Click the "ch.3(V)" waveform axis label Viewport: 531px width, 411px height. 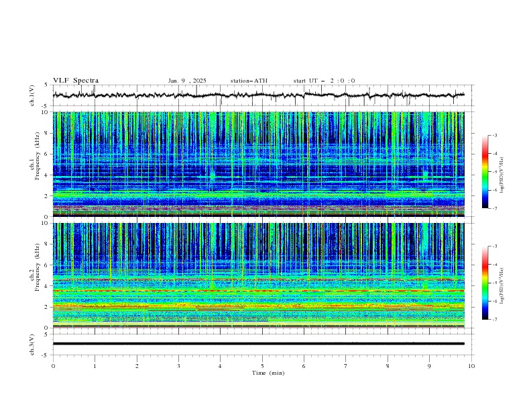point(32,345)
